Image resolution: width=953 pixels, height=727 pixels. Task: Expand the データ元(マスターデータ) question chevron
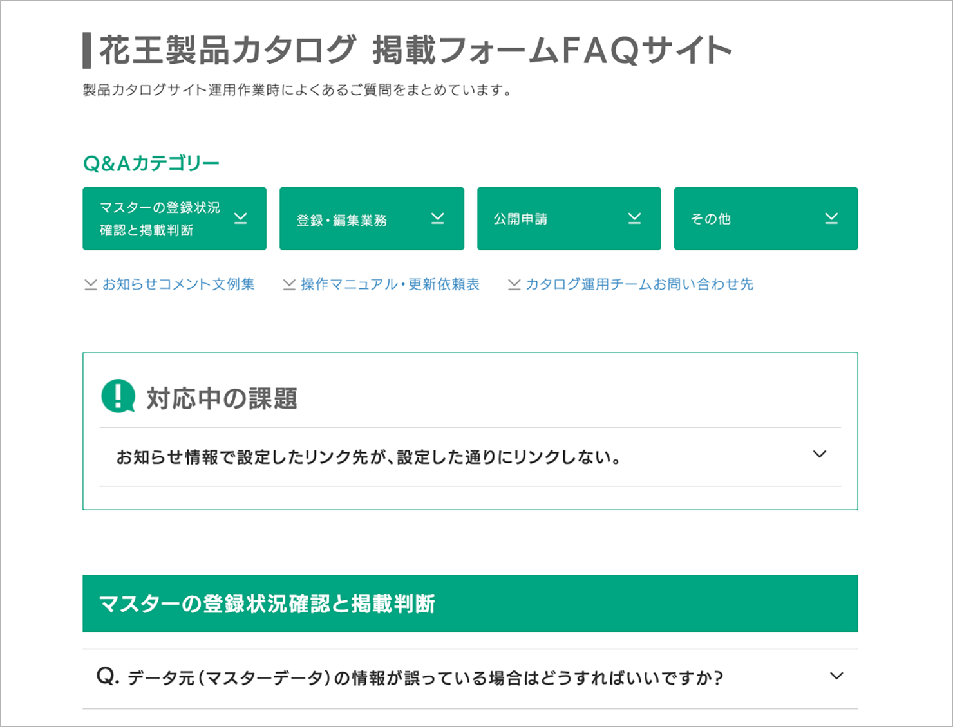836,676
